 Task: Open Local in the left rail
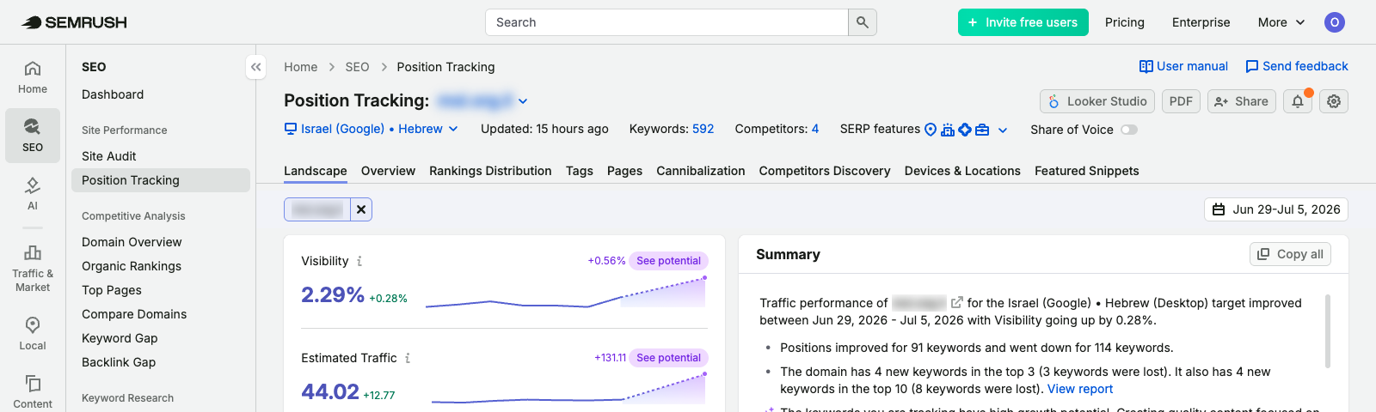33,334
